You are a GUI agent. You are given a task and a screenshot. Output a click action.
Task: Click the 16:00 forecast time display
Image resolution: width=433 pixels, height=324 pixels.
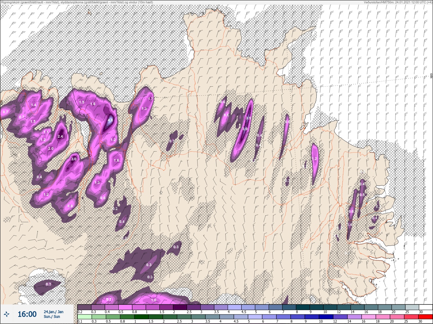27,314
